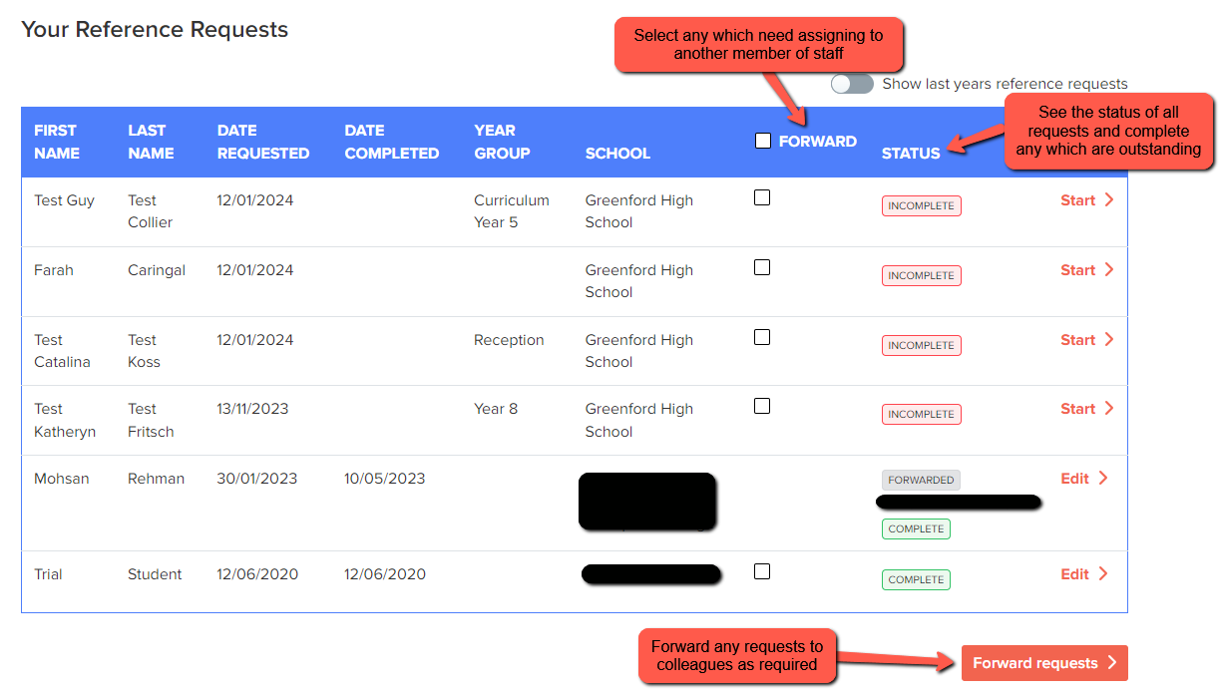Select forward checkbox for Test Katheryn
The height and width of the screenshot is (698, 1219).
point(762,407)
